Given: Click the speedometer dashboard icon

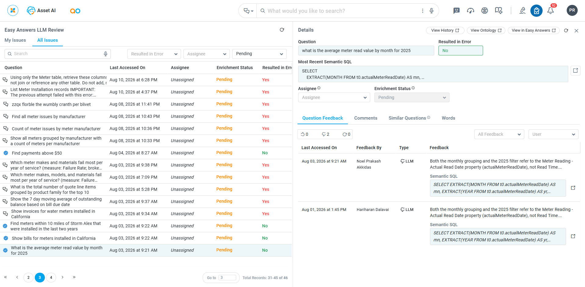Looking at the screenshot, I should click(471, 11).
